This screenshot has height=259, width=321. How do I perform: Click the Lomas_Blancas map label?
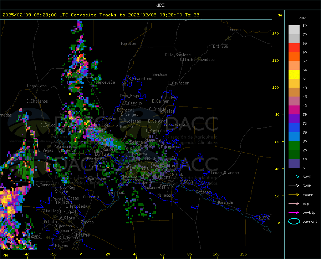225,173
